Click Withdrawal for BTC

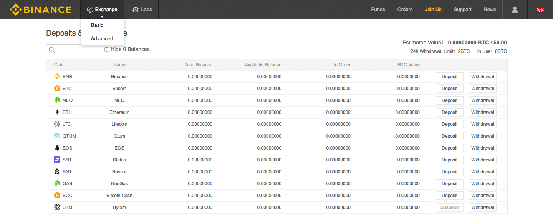tap(483, 89)
